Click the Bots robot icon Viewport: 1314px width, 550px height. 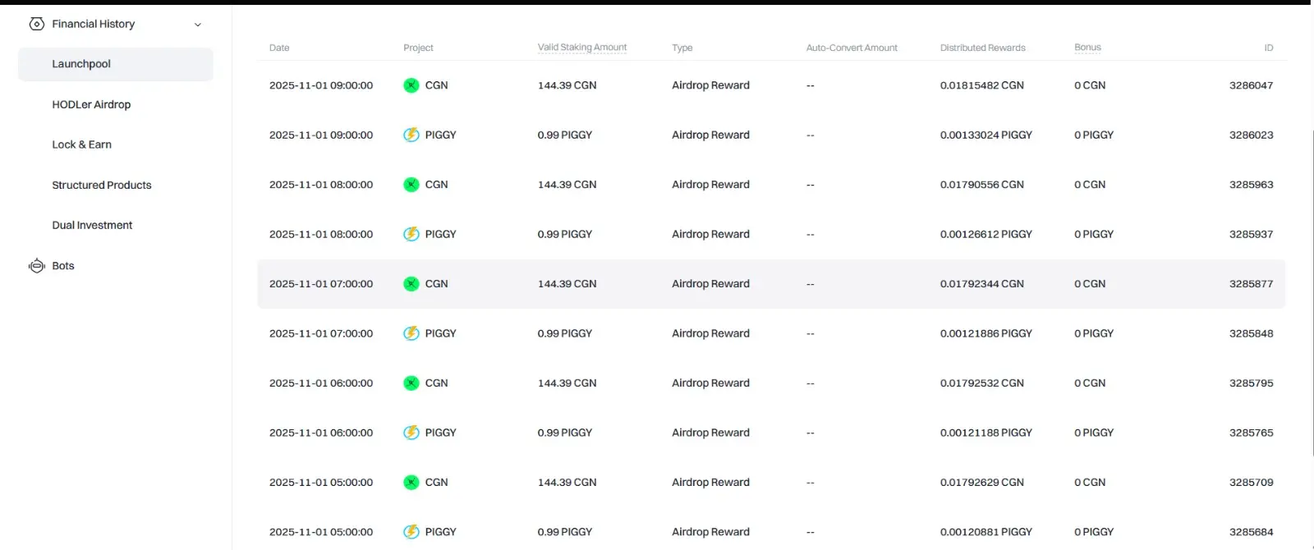(36, 266)
